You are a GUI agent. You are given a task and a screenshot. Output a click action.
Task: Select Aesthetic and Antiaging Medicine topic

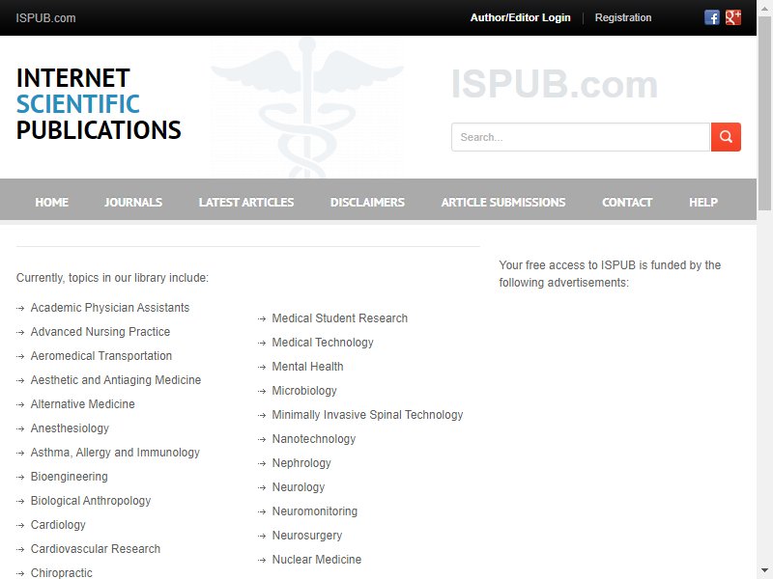[x=116, y=380]
